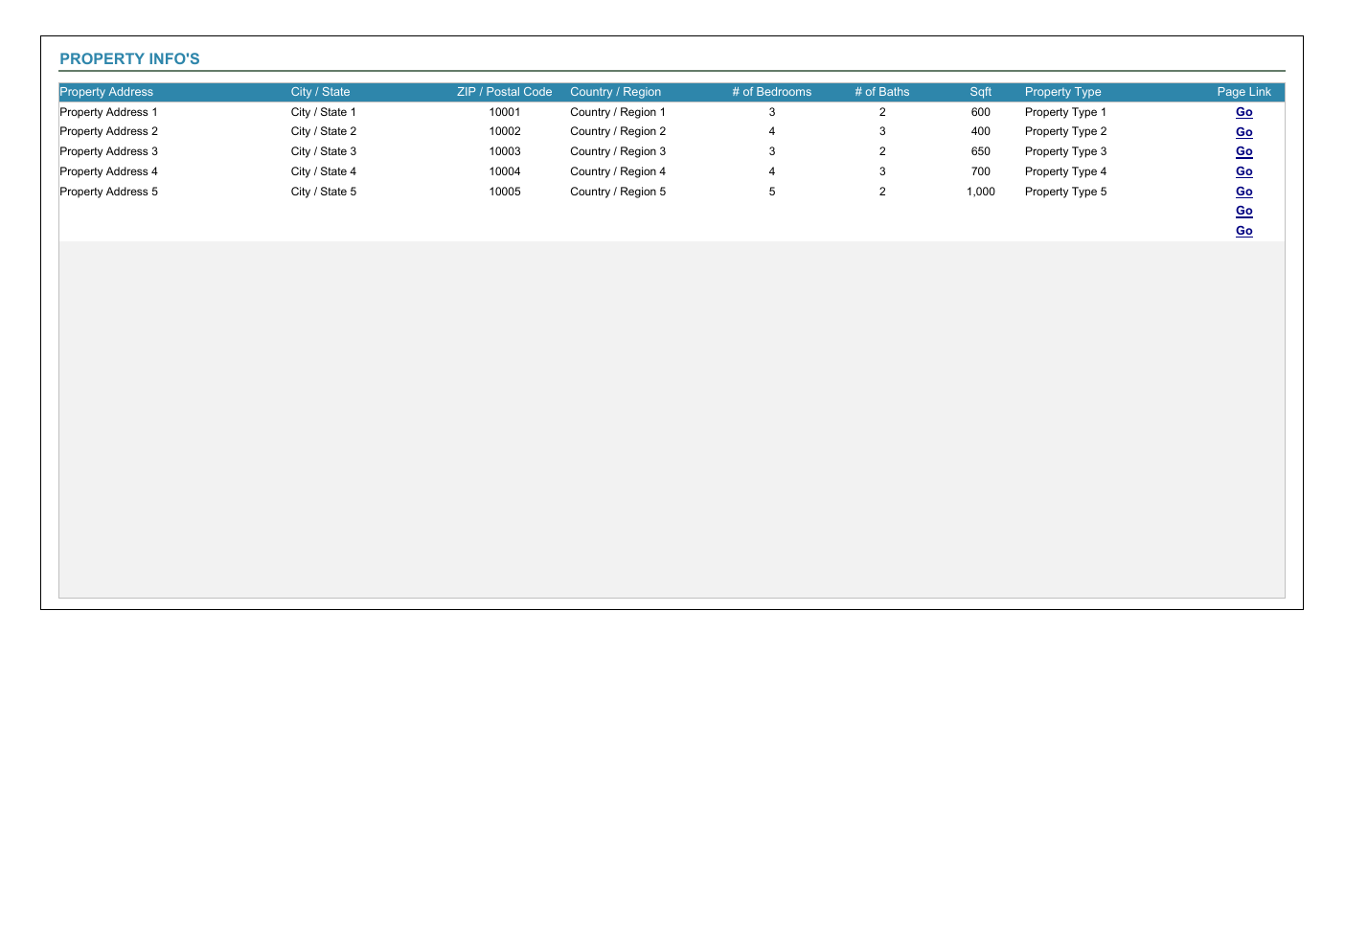Select the Sqft value 400
Viewport: 1345px width, 951px height.
(x=980, y=131)
